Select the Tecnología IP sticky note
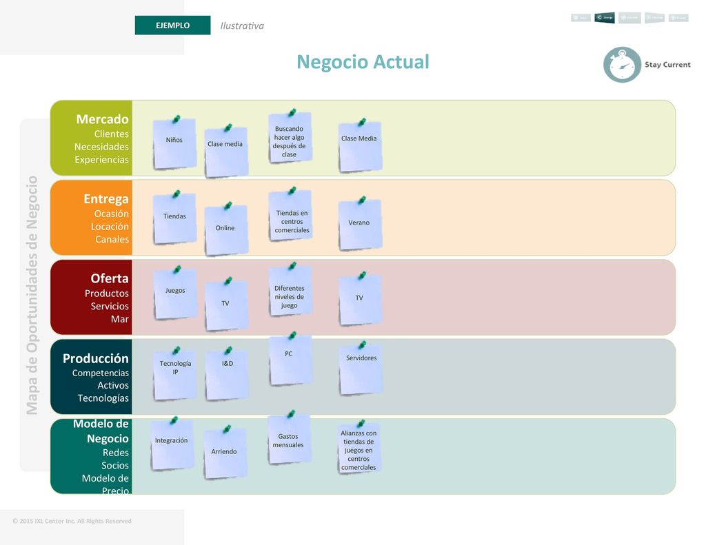 (174, 375)
